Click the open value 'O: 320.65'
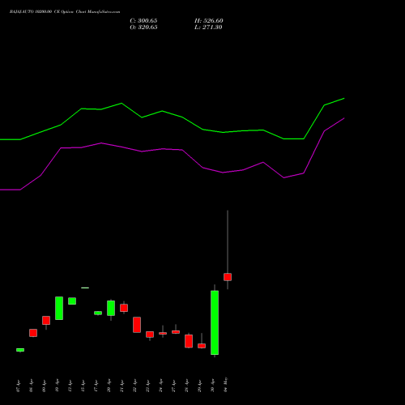The width and height of the screenshot is (405, 405). point(143,28)
